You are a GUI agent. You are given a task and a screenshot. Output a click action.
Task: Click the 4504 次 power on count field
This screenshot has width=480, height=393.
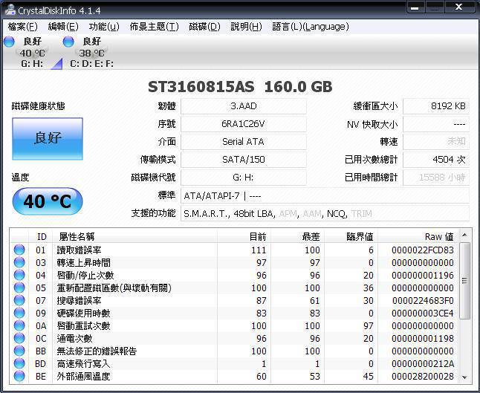[x=436, y=160]
